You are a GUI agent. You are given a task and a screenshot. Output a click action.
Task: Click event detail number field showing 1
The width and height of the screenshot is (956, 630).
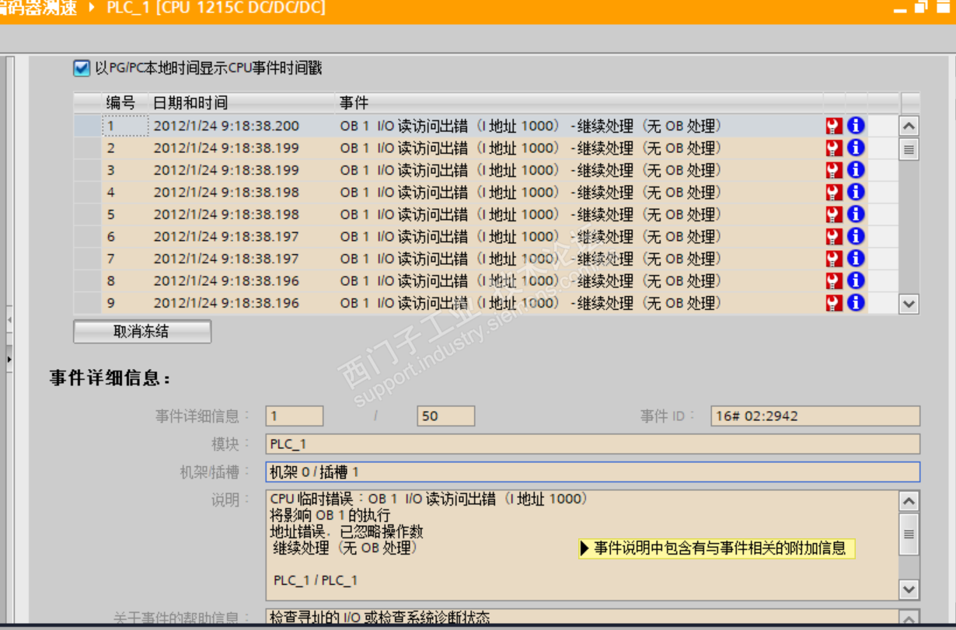coord(295,416)
